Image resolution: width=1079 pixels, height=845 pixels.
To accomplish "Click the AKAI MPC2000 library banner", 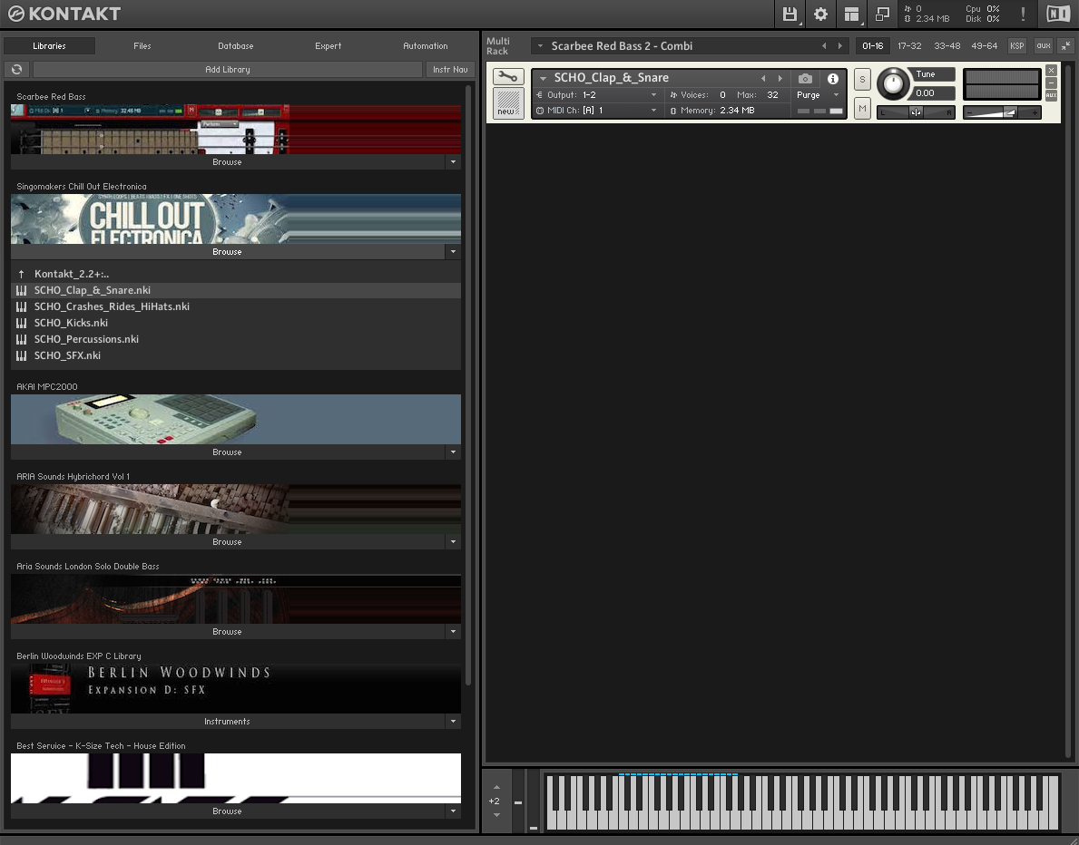I will [236, 420].
